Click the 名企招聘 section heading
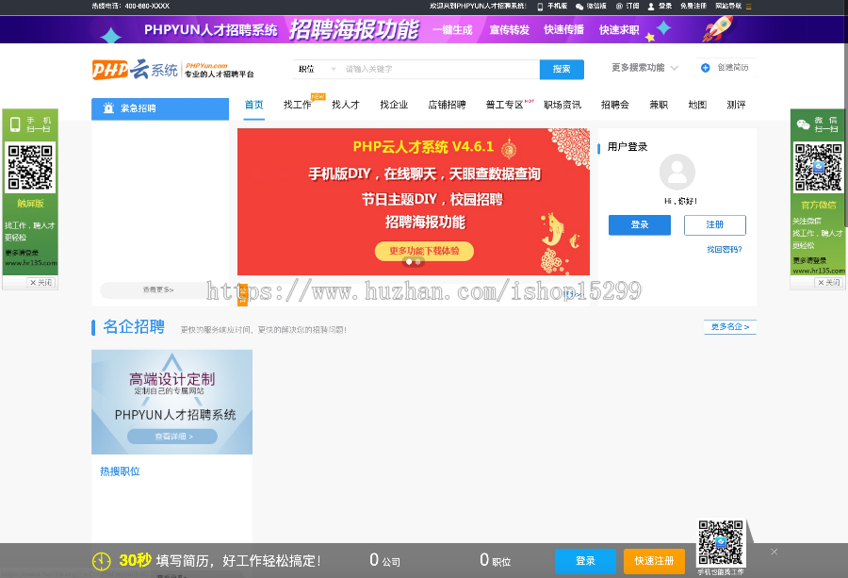Screen dimensions: 848x578 [x=134, y=327]
